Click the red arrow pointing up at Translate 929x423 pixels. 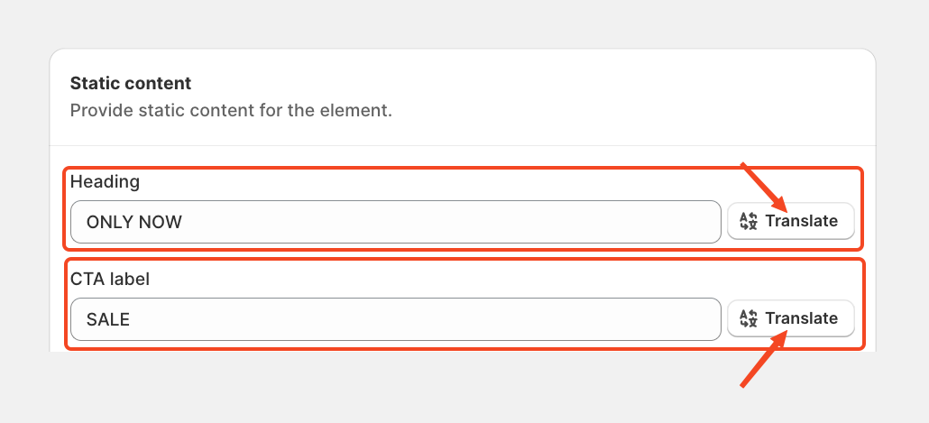click(x=765, y=359)
